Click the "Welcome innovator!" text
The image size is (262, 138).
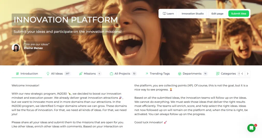tap(25, 86)
